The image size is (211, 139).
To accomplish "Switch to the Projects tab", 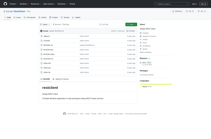I will click(x=53, y=17).
